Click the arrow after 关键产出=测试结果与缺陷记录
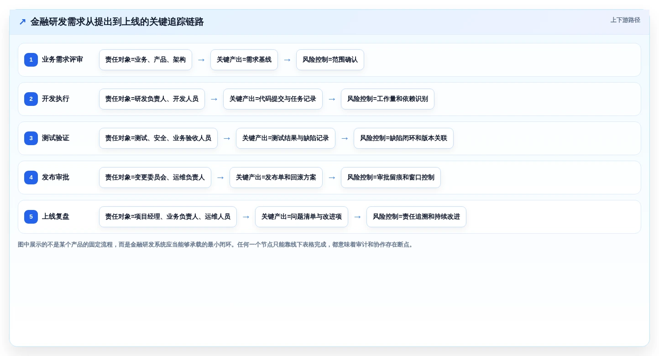 click(x=345, y=138)
